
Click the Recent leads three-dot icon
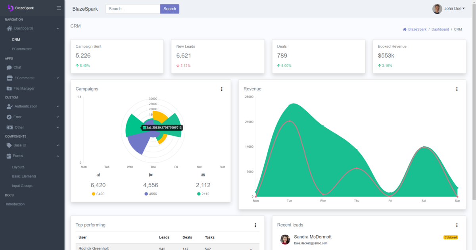(457, 225)
